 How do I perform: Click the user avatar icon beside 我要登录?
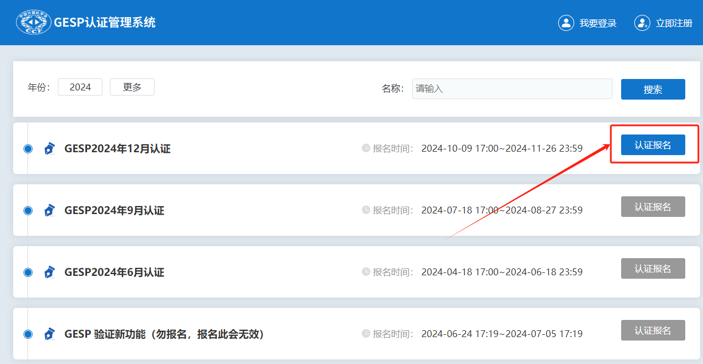pos(566,23)
